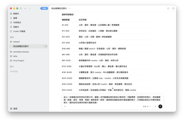Image resolution: width=184 pixels, height=122 pixels.
Task: Send the message with the up arrow button
Action: pos(160,106)
